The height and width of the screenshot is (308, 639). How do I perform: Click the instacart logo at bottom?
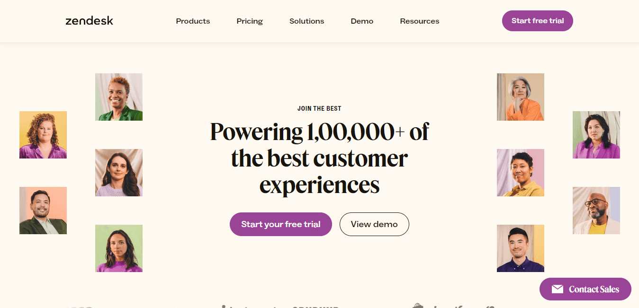click(x=256, y=306)
